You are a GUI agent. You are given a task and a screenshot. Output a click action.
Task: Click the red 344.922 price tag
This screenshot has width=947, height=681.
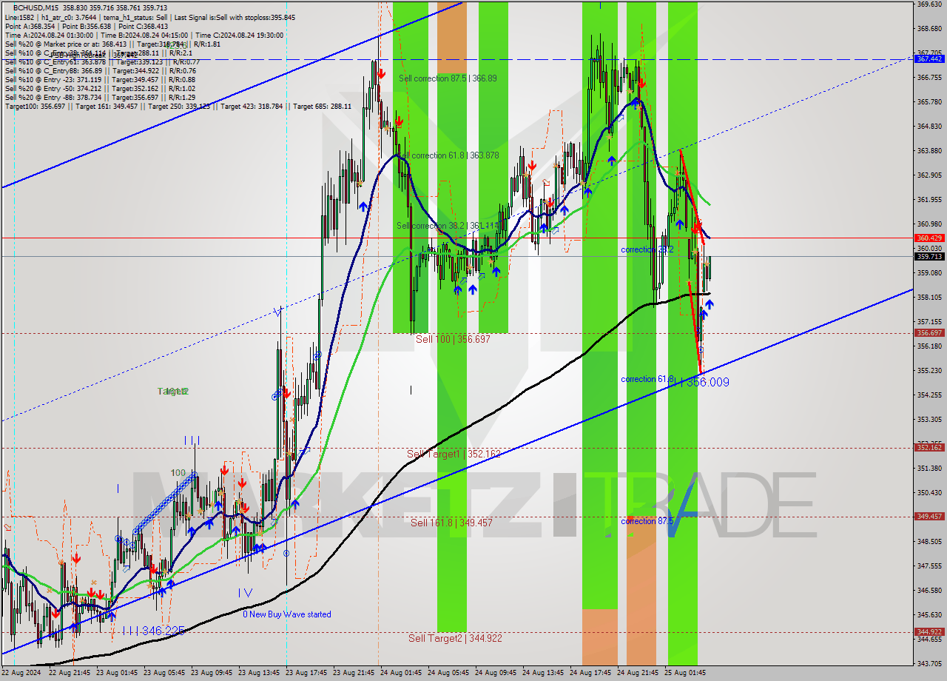coord(929,632)
